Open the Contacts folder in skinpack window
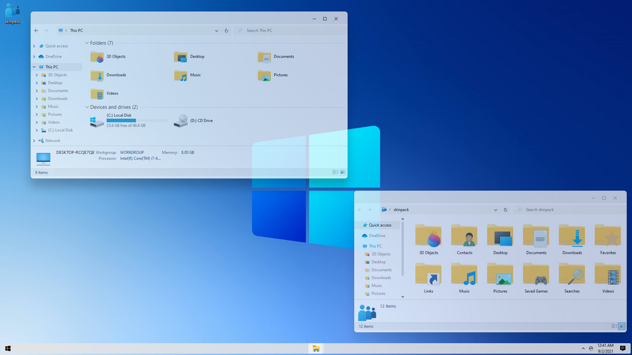This screenshot has width=632, height=355. (464, 239)
